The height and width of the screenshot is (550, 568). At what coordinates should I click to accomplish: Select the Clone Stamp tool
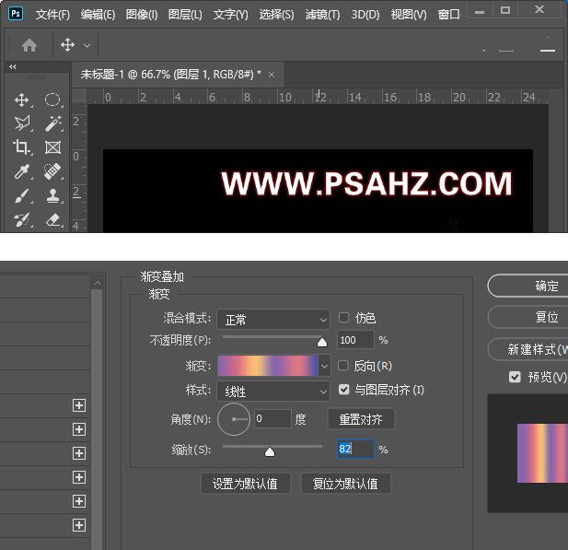[x=53, y=196]
